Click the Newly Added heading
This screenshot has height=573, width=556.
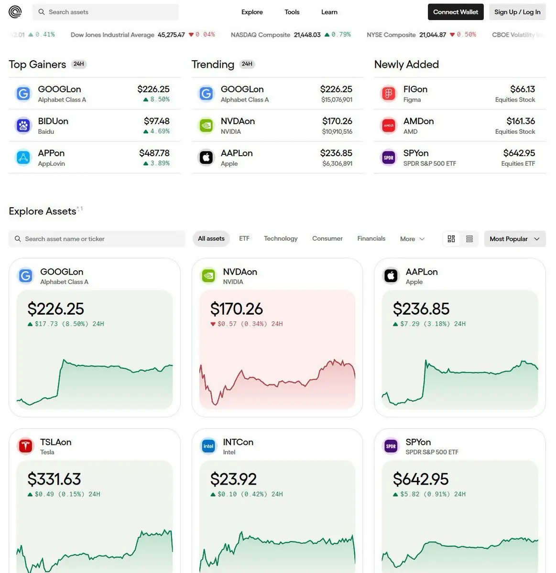(406, 64)
